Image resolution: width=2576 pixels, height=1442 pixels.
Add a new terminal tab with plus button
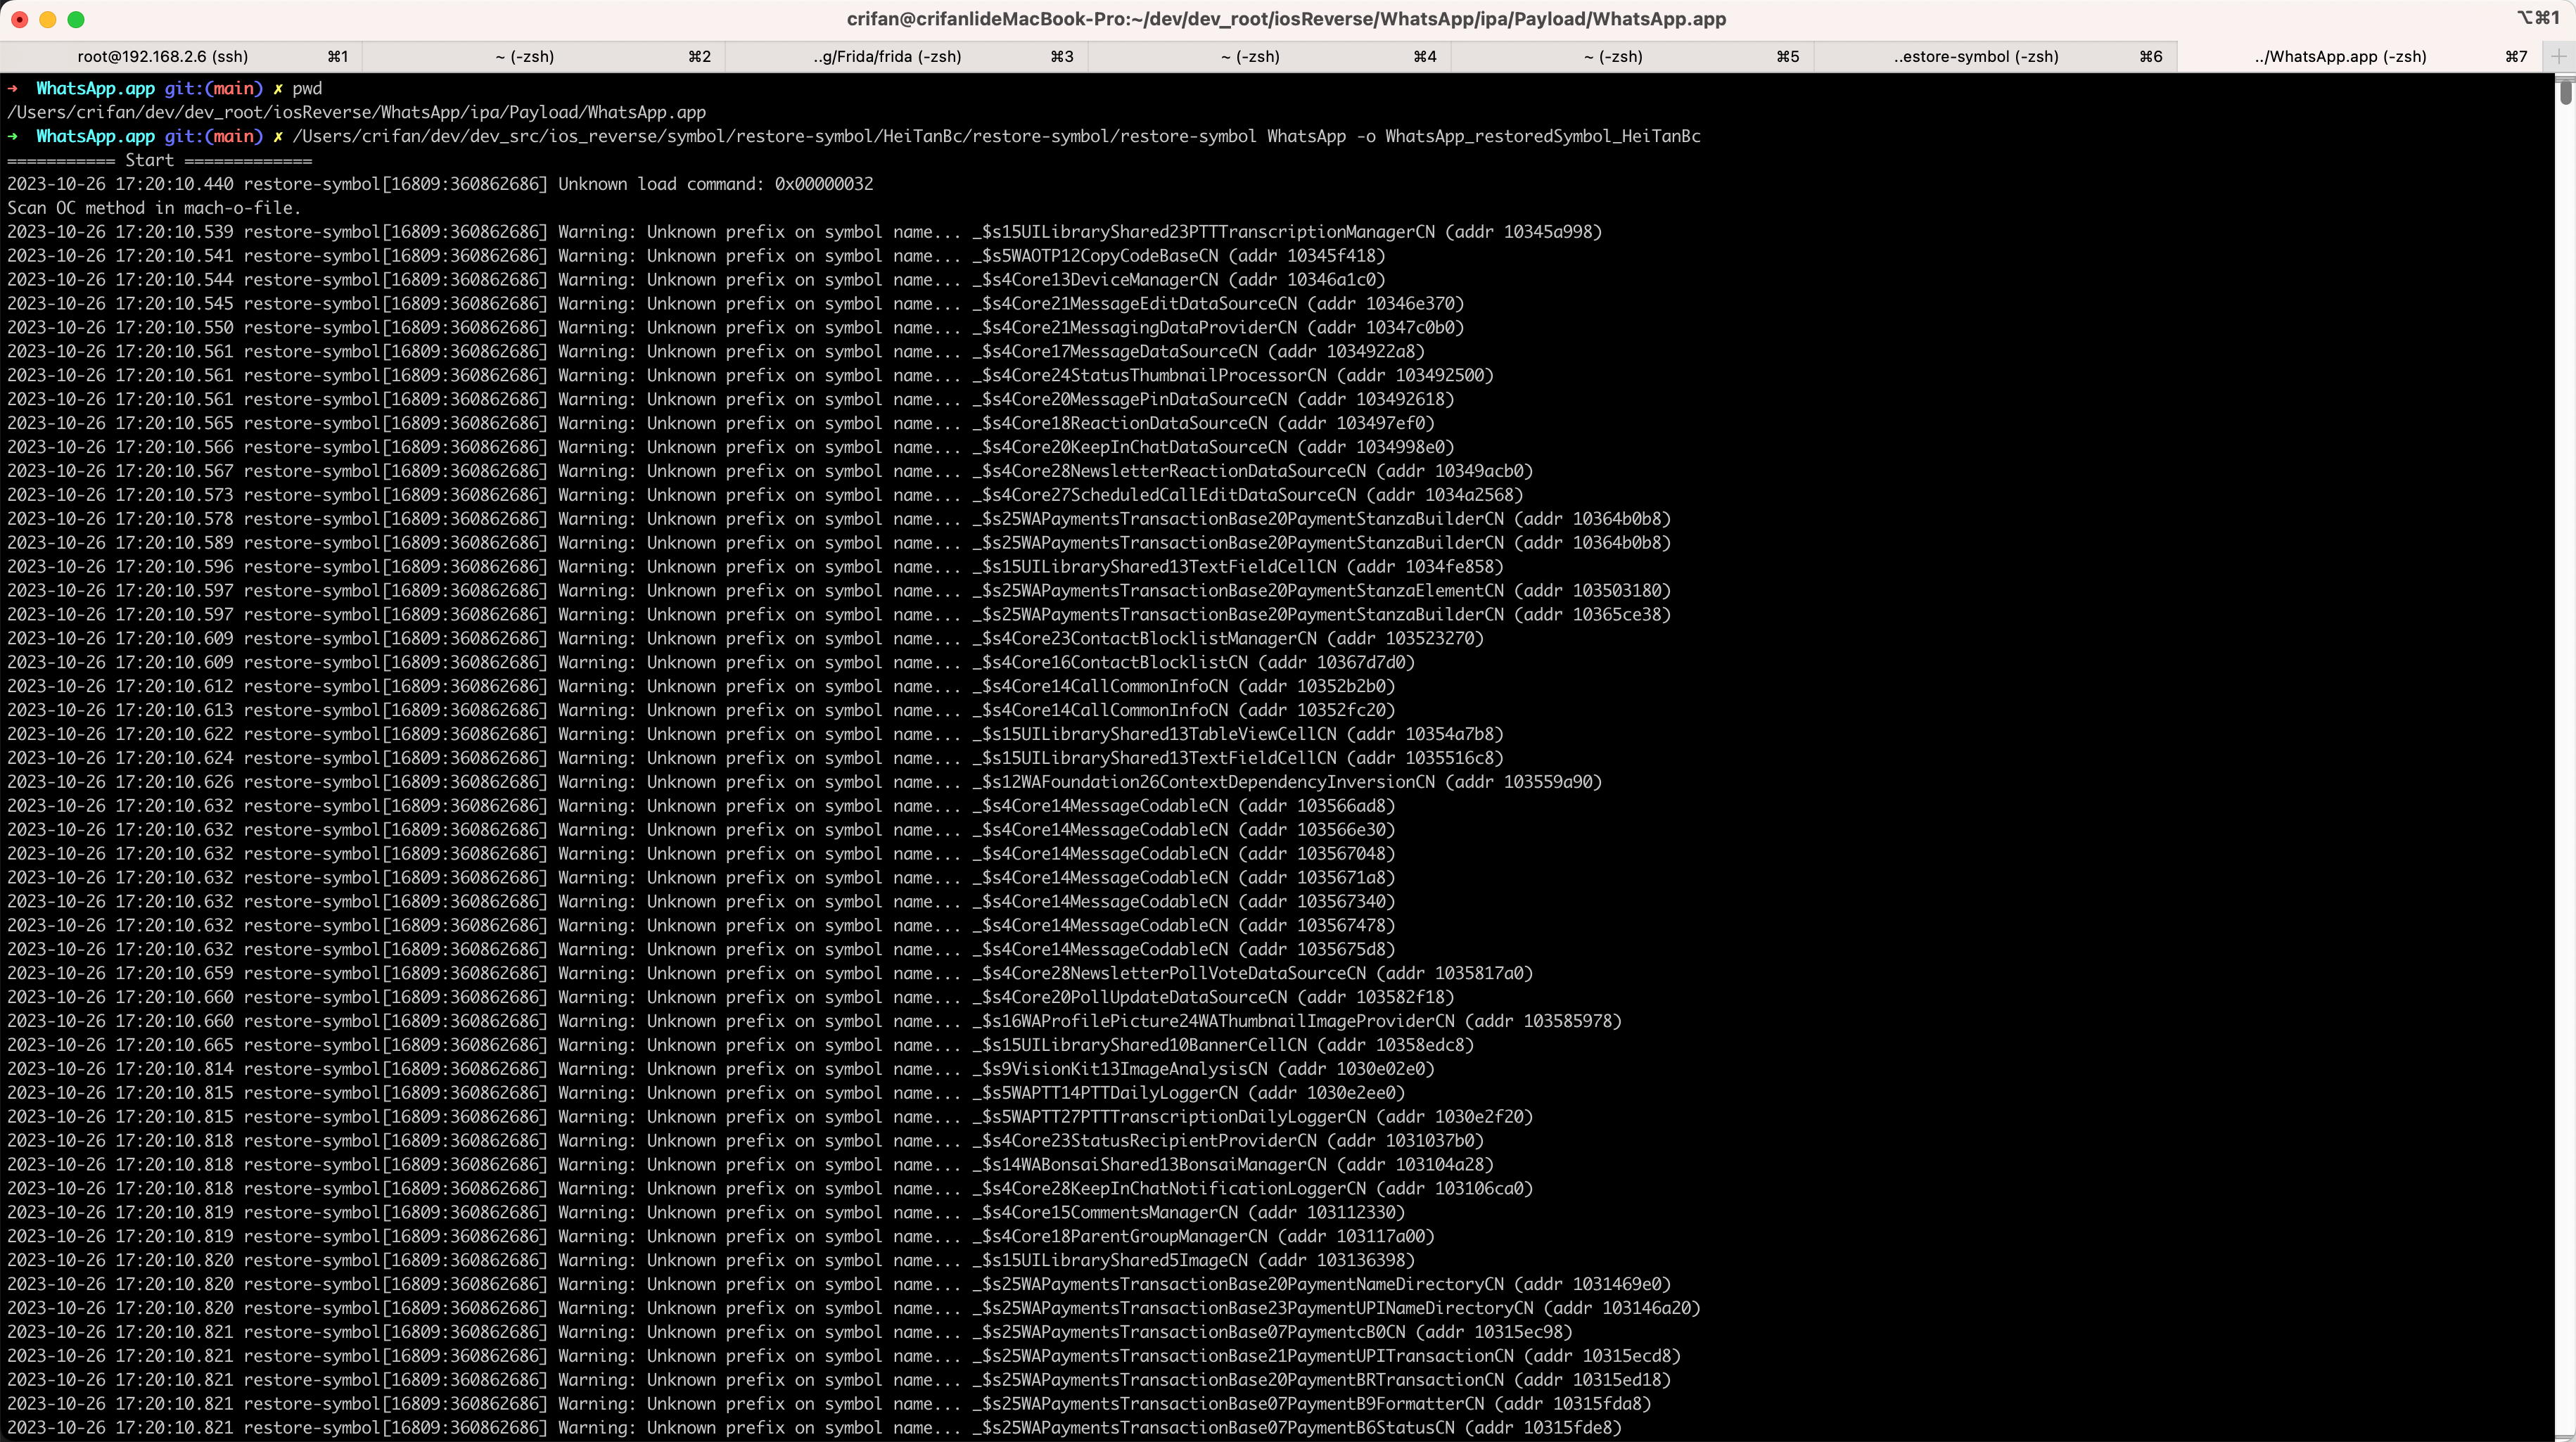[x=2558, y=56]
